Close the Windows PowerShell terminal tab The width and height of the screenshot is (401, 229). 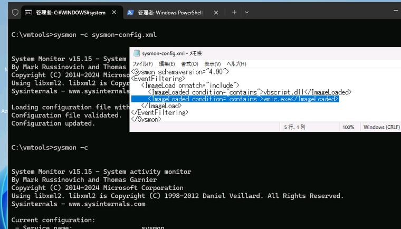point(216,13)
